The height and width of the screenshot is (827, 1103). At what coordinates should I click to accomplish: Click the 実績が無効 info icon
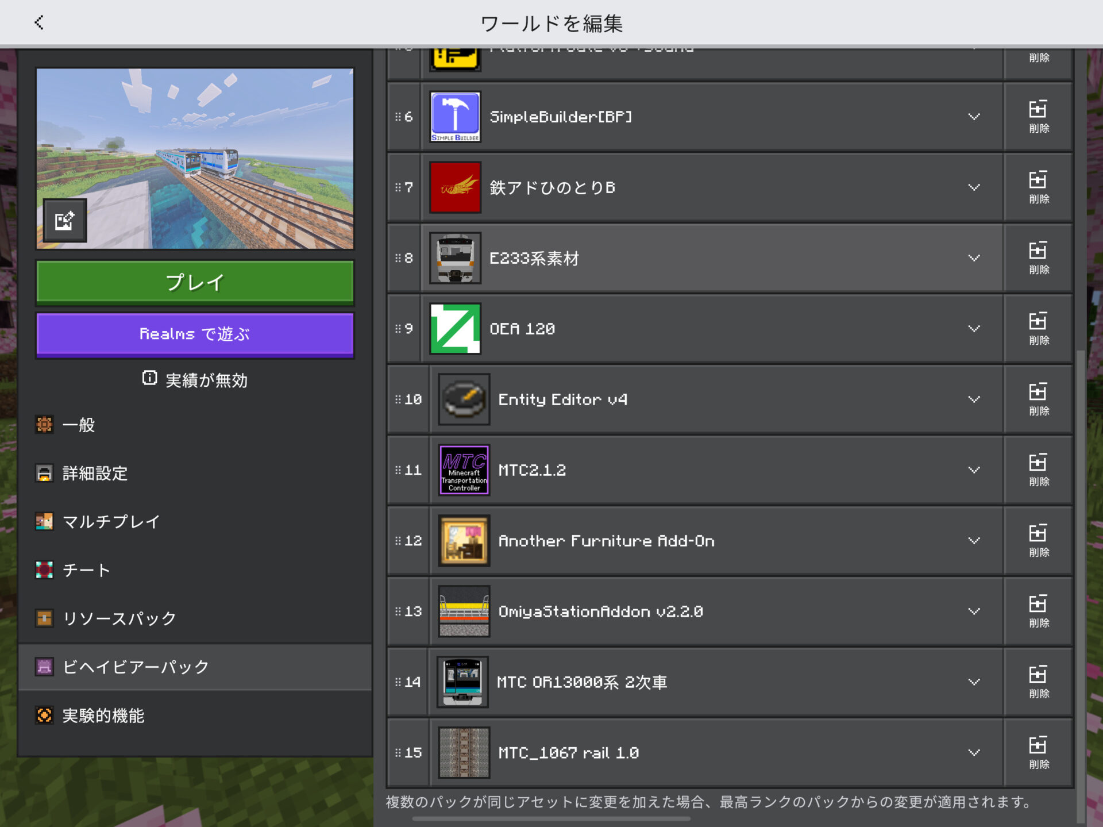pos(149,378)
